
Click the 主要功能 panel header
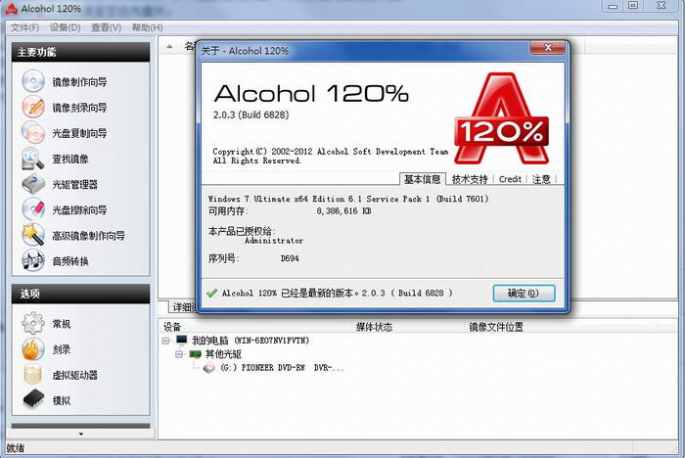pyautogui.click(x=81, y=52)
